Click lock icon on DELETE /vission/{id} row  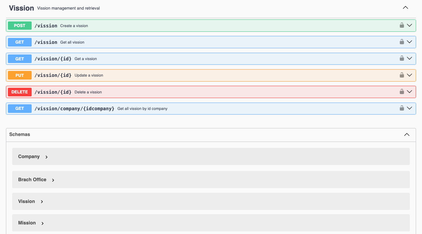(402, 91)
